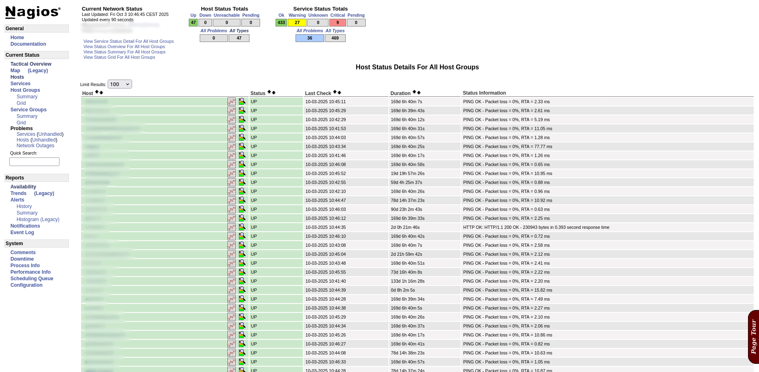Click the yellow Warning count of 27
Image resolution: width=759 pixels, height=372 pixels.
(x=297, y=23)
